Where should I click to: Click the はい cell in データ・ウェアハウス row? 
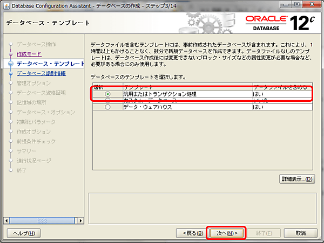(282, 107)
